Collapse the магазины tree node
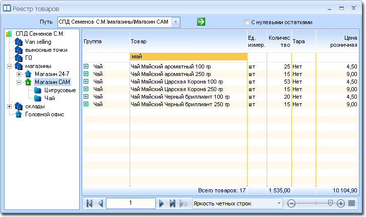Image resolution: width=366 pixels, height=217 pixels. 10,66
